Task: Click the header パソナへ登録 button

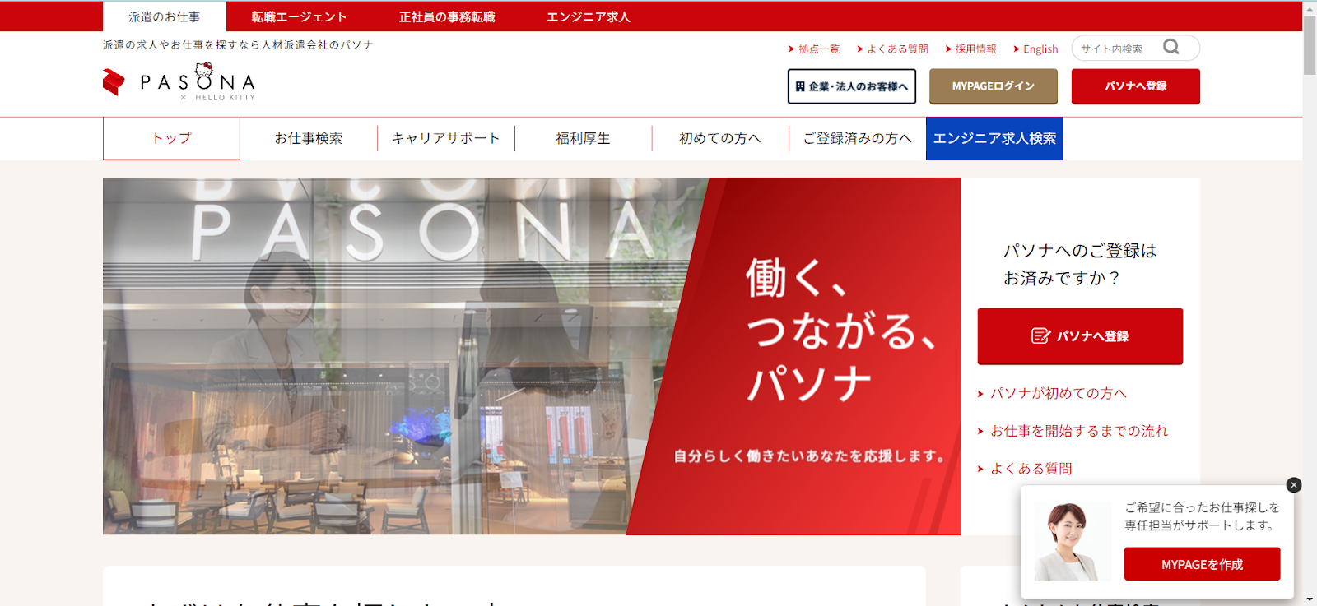Action: click(x=1136, y=86)
